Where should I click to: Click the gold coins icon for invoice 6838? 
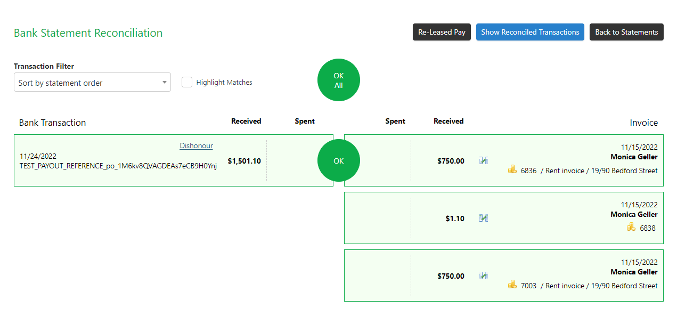[631, 228]
